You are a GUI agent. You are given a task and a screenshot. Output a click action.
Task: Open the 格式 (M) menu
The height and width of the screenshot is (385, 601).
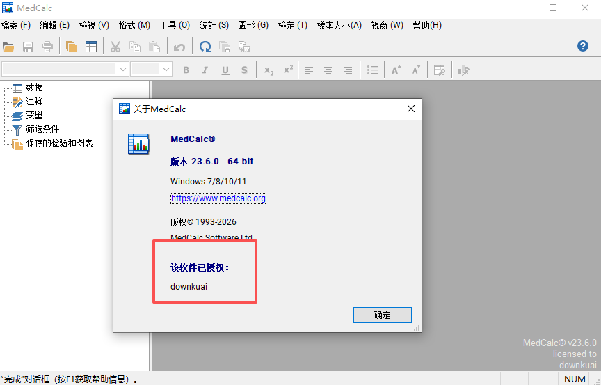pyautogui.click(x=134, y=25)
